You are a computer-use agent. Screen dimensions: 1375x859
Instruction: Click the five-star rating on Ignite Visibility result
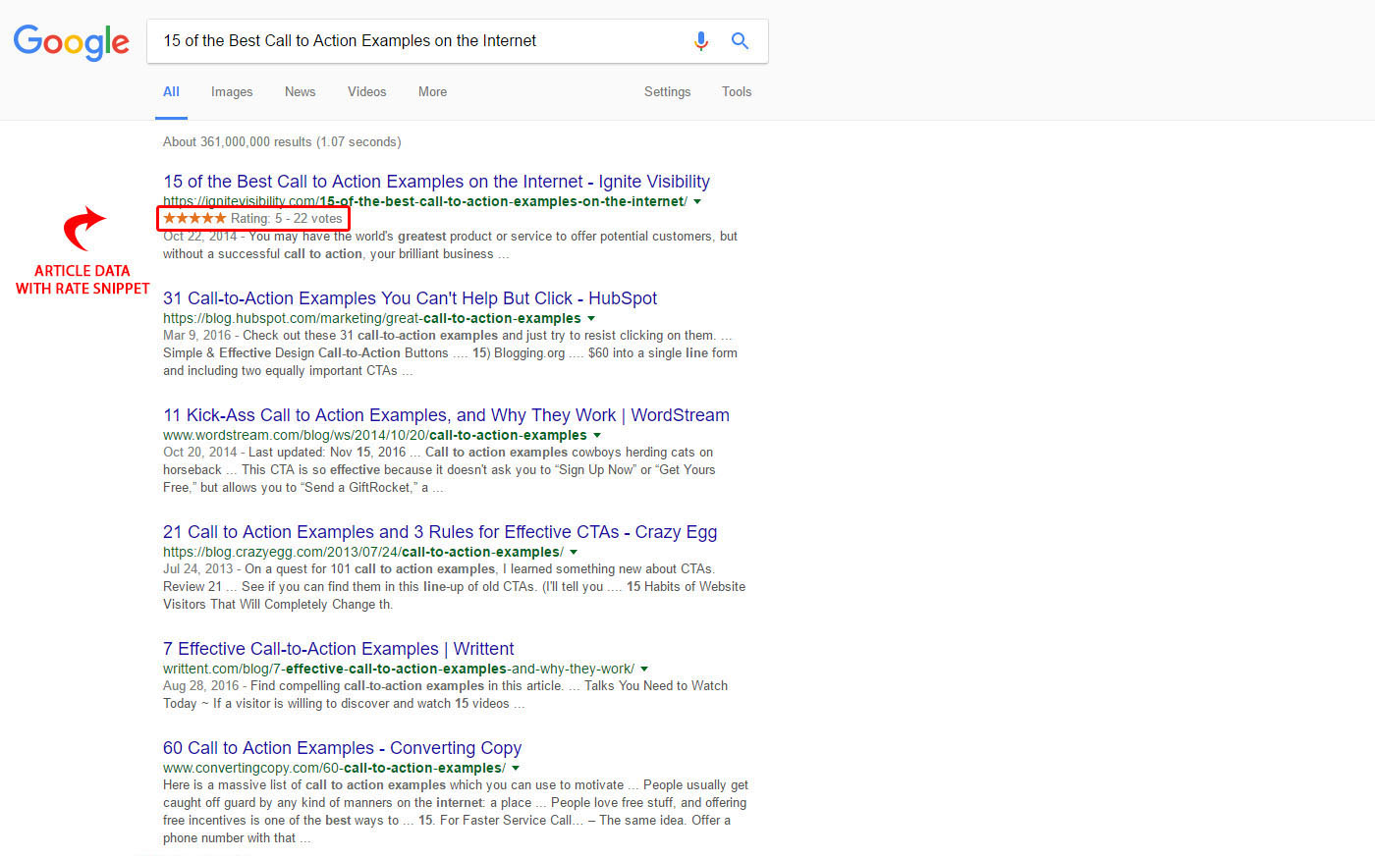coord(194,218)
